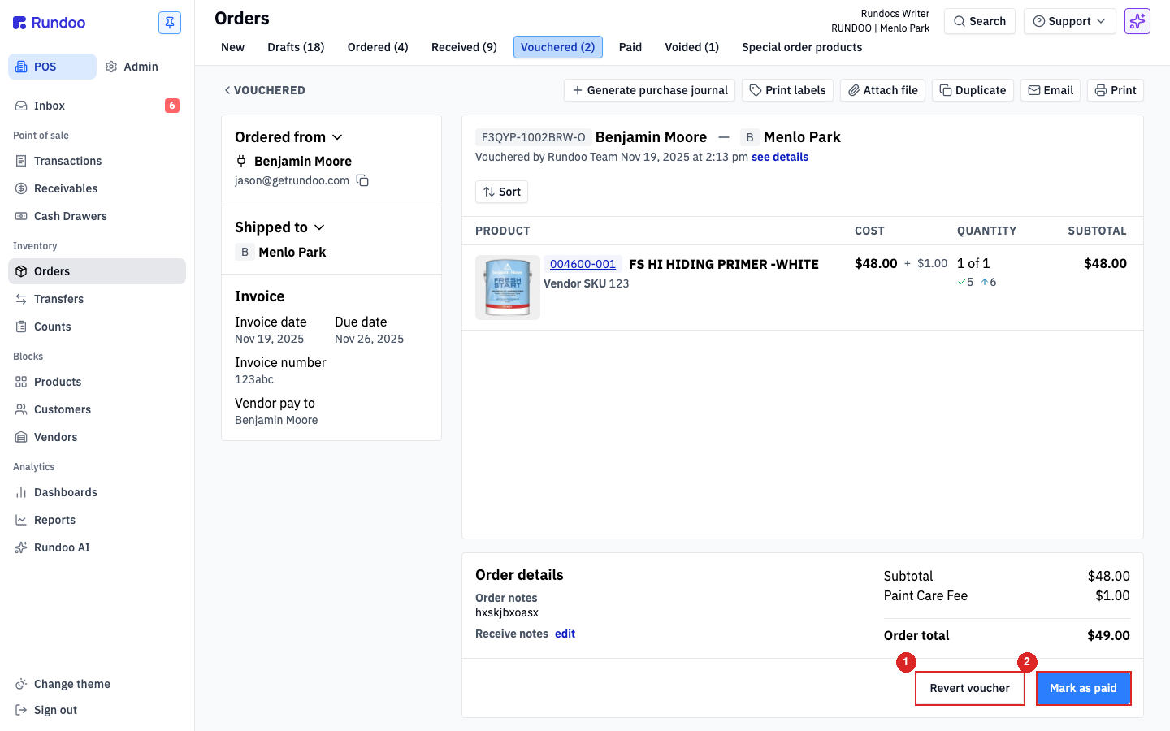This screenshot has height=731, width=1170.
Task: Click the Customers people icon
Action: tap(21, 409)
